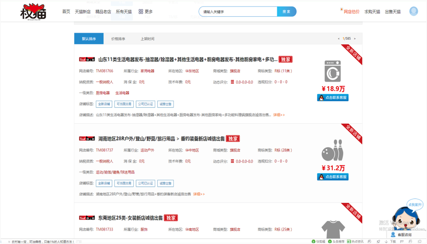
Task: Open the 权猫 logo homepage
Action: point(33,12)
